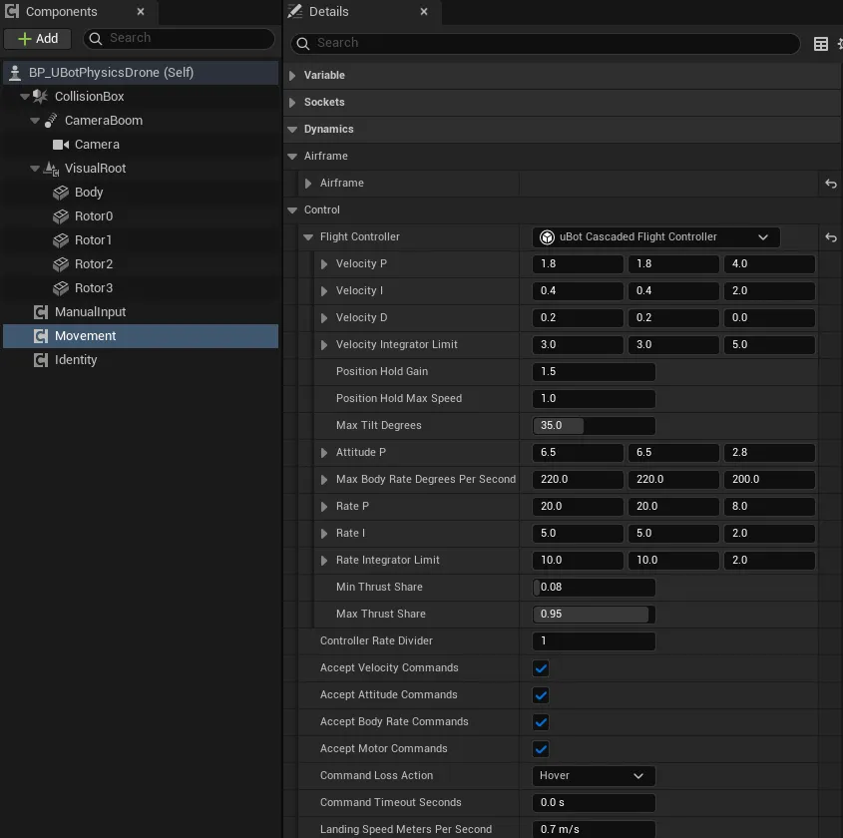Disable Accept Velocity Commands checkbox
This screenshot has width=843, height=838.
(x=541, y=668)
